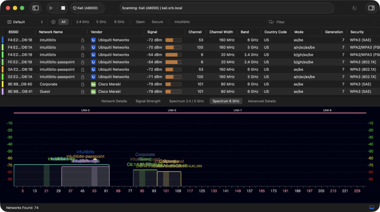Image resolution: width=380 pixels, height=212 pixels.
Task: Start scanning with the play button
Action: 51,8
